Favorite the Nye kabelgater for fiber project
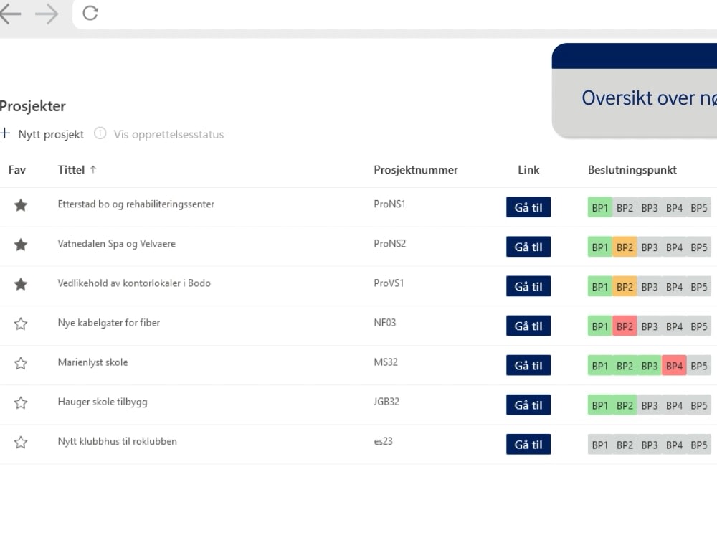 [x=20, y=324]
